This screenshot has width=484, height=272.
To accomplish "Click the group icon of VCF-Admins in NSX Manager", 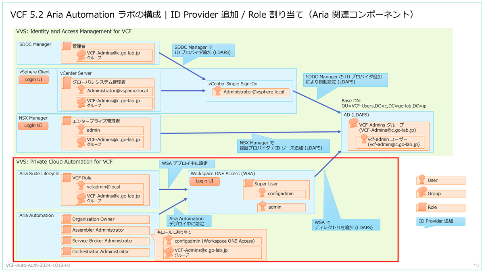I will [81, 142].
